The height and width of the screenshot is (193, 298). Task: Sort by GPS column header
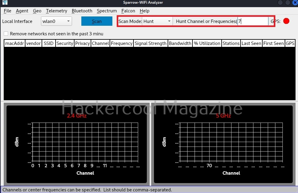290,43
